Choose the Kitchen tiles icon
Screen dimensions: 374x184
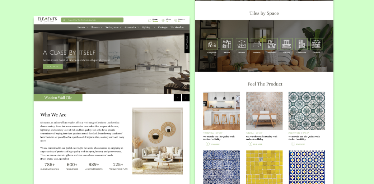point(226,44)
